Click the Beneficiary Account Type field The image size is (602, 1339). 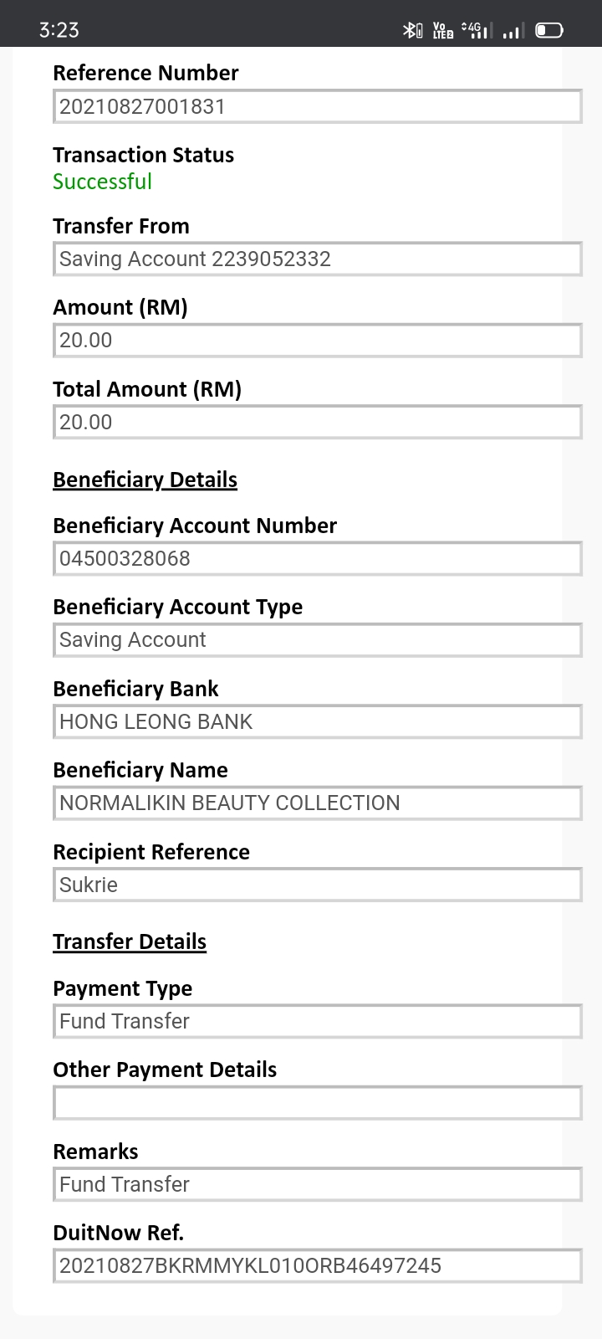[318, 639]
